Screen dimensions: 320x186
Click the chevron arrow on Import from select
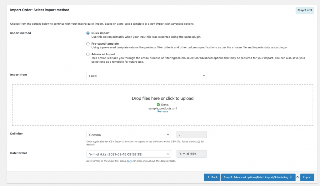[204, 76]
